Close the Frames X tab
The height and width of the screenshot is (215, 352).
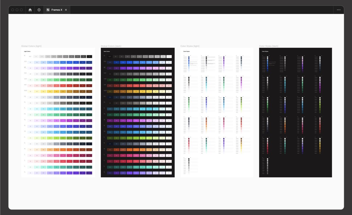coord(66,10)
